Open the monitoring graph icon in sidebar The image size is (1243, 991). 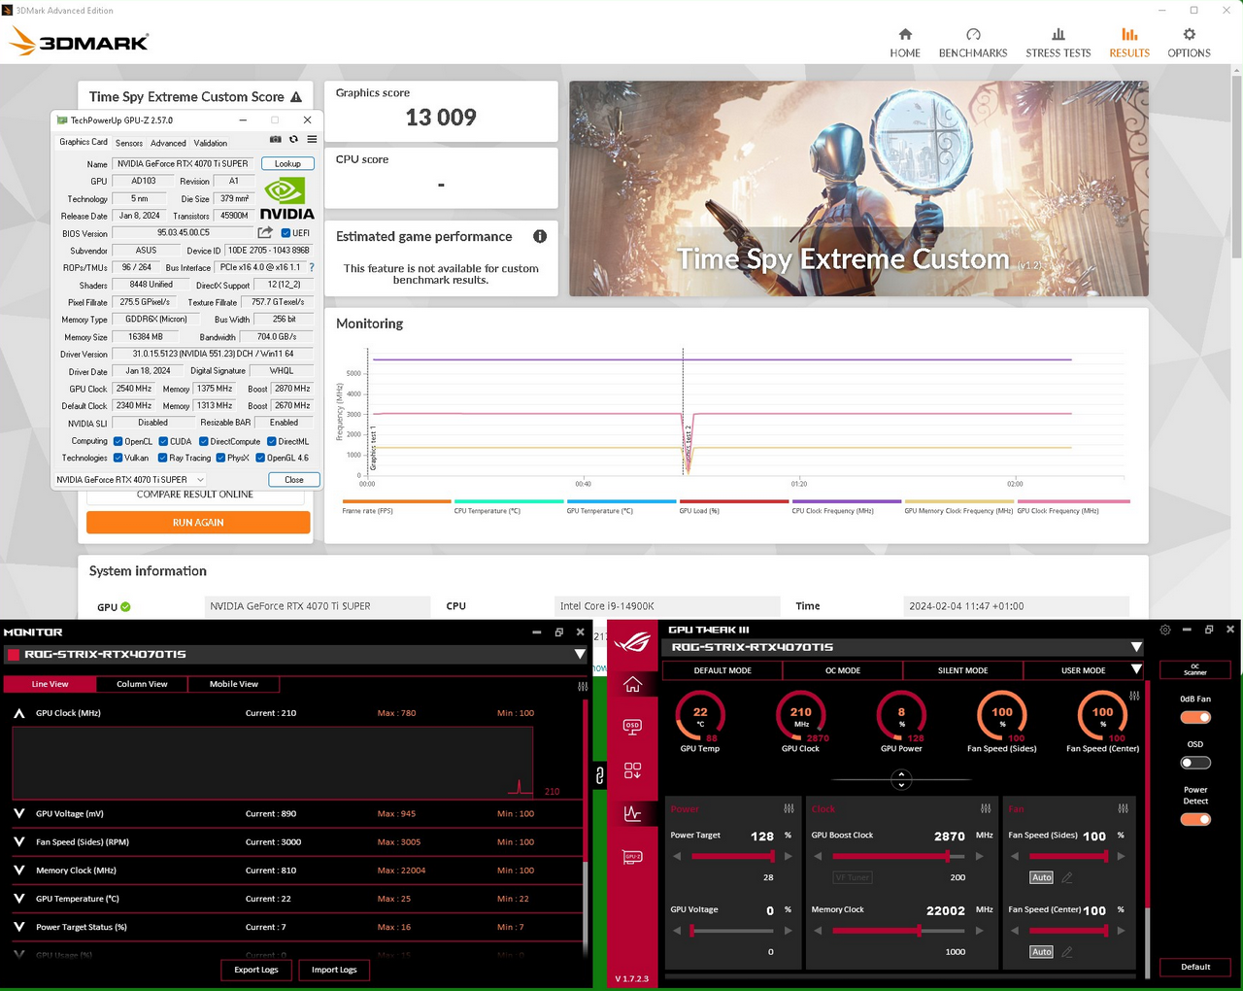point(632,813)
